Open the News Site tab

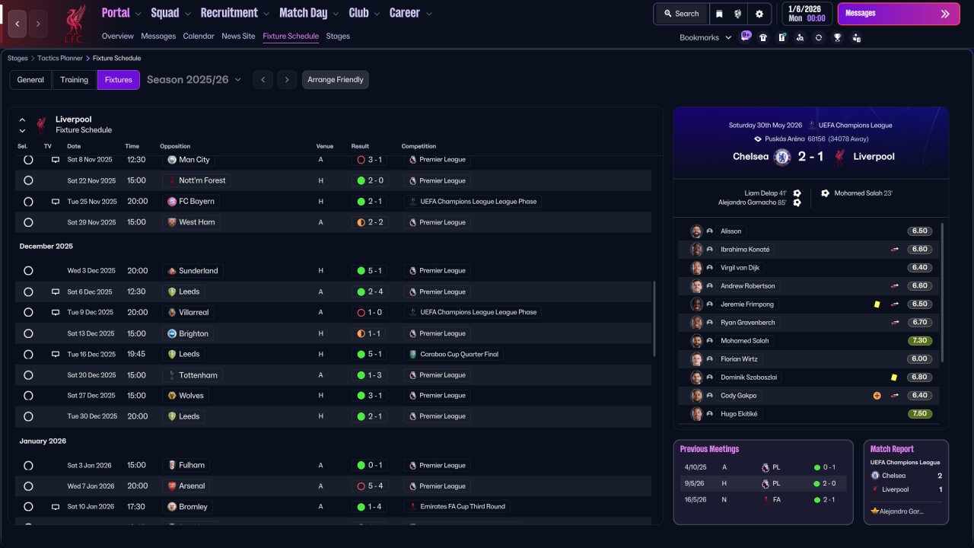[238, 36]
